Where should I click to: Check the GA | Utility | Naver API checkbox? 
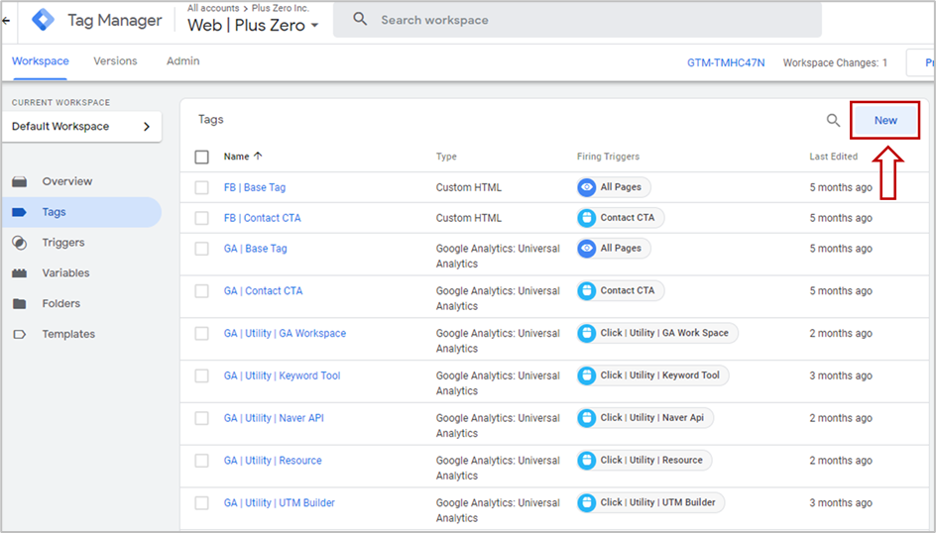click(x=201, y=418)
